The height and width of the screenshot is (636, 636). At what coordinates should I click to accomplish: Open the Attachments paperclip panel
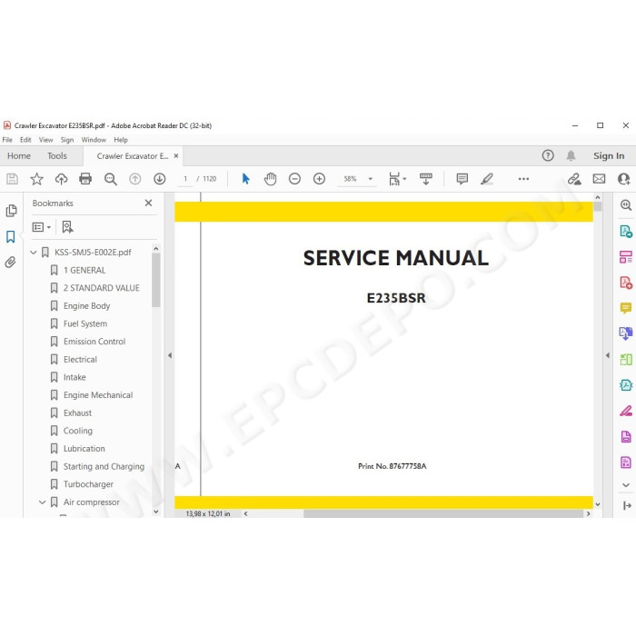tap(11, 262)
